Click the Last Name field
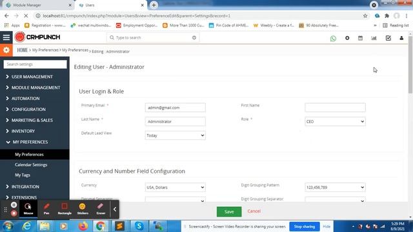The width and height of the screenshot is (413, 232). (x=175, y=122)
